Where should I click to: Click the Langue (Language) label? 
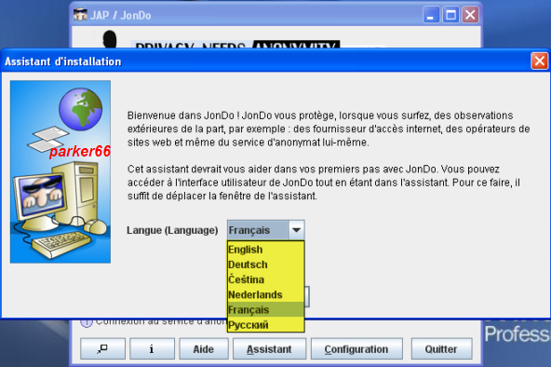pyautogui.click(x=172, y=230)
